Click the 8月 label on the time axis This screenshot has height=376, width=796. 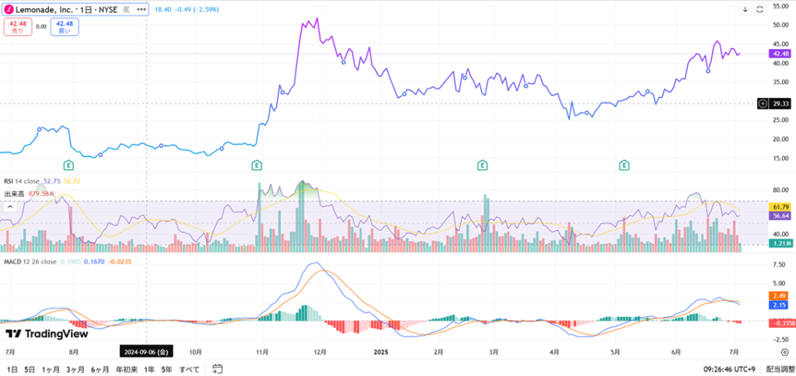pos(74,351)
